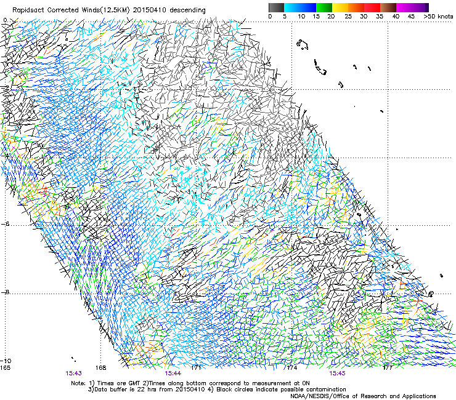456x400 pixels.
Task: Click the green 15-20 knots legend swatch
Action: click(324, 7)
